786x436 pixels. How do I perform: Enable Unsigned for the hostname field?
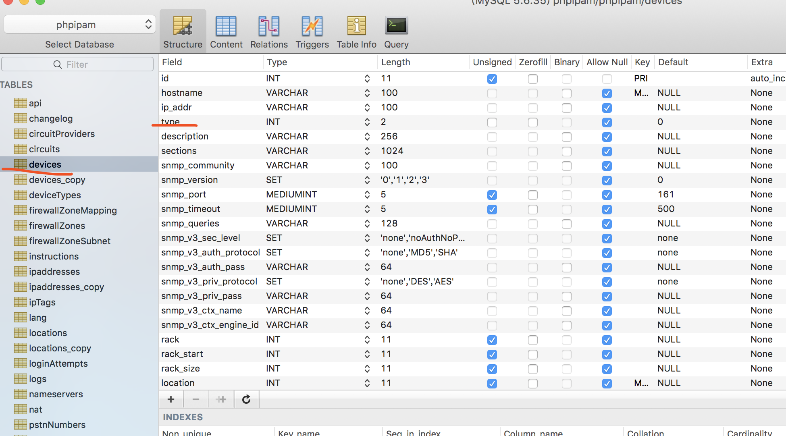tap(492, 93)
